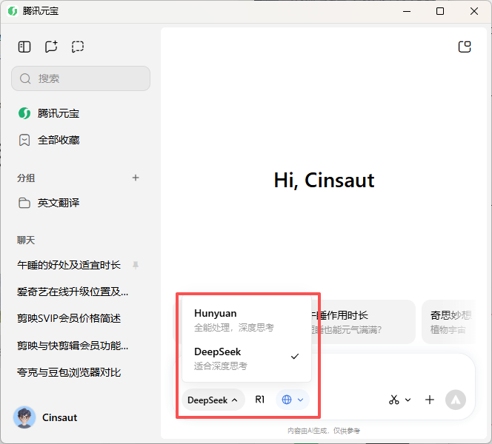Toggle R1 deep thinking mode
492x444 pixels.
pos(260,400)
